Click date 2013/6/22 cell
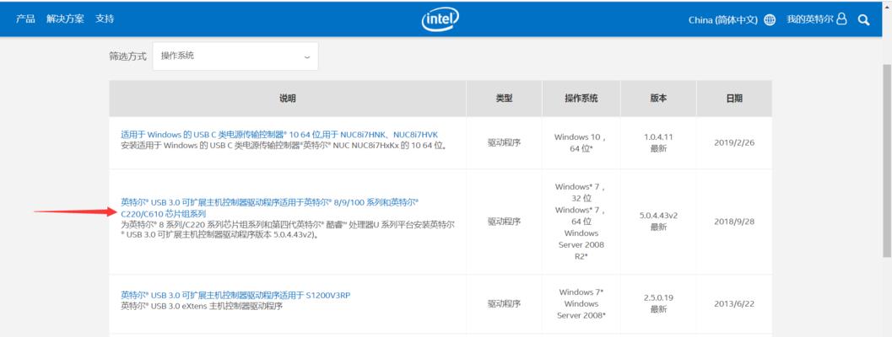The height and width of the screenshot is (337, 892). coord(734,303)
